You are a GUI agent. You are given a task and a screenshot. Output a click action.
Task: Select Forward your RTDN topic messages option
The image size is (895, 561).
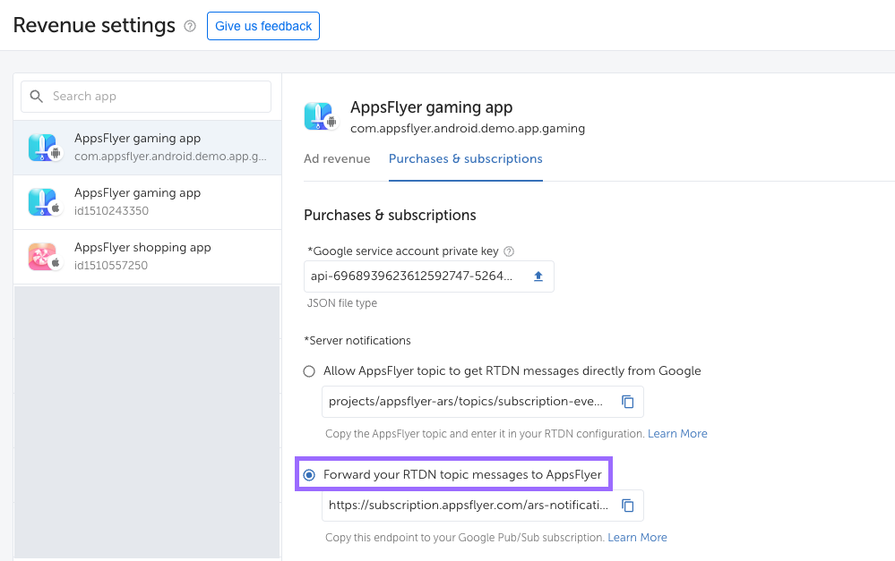(x=310, y=475)
